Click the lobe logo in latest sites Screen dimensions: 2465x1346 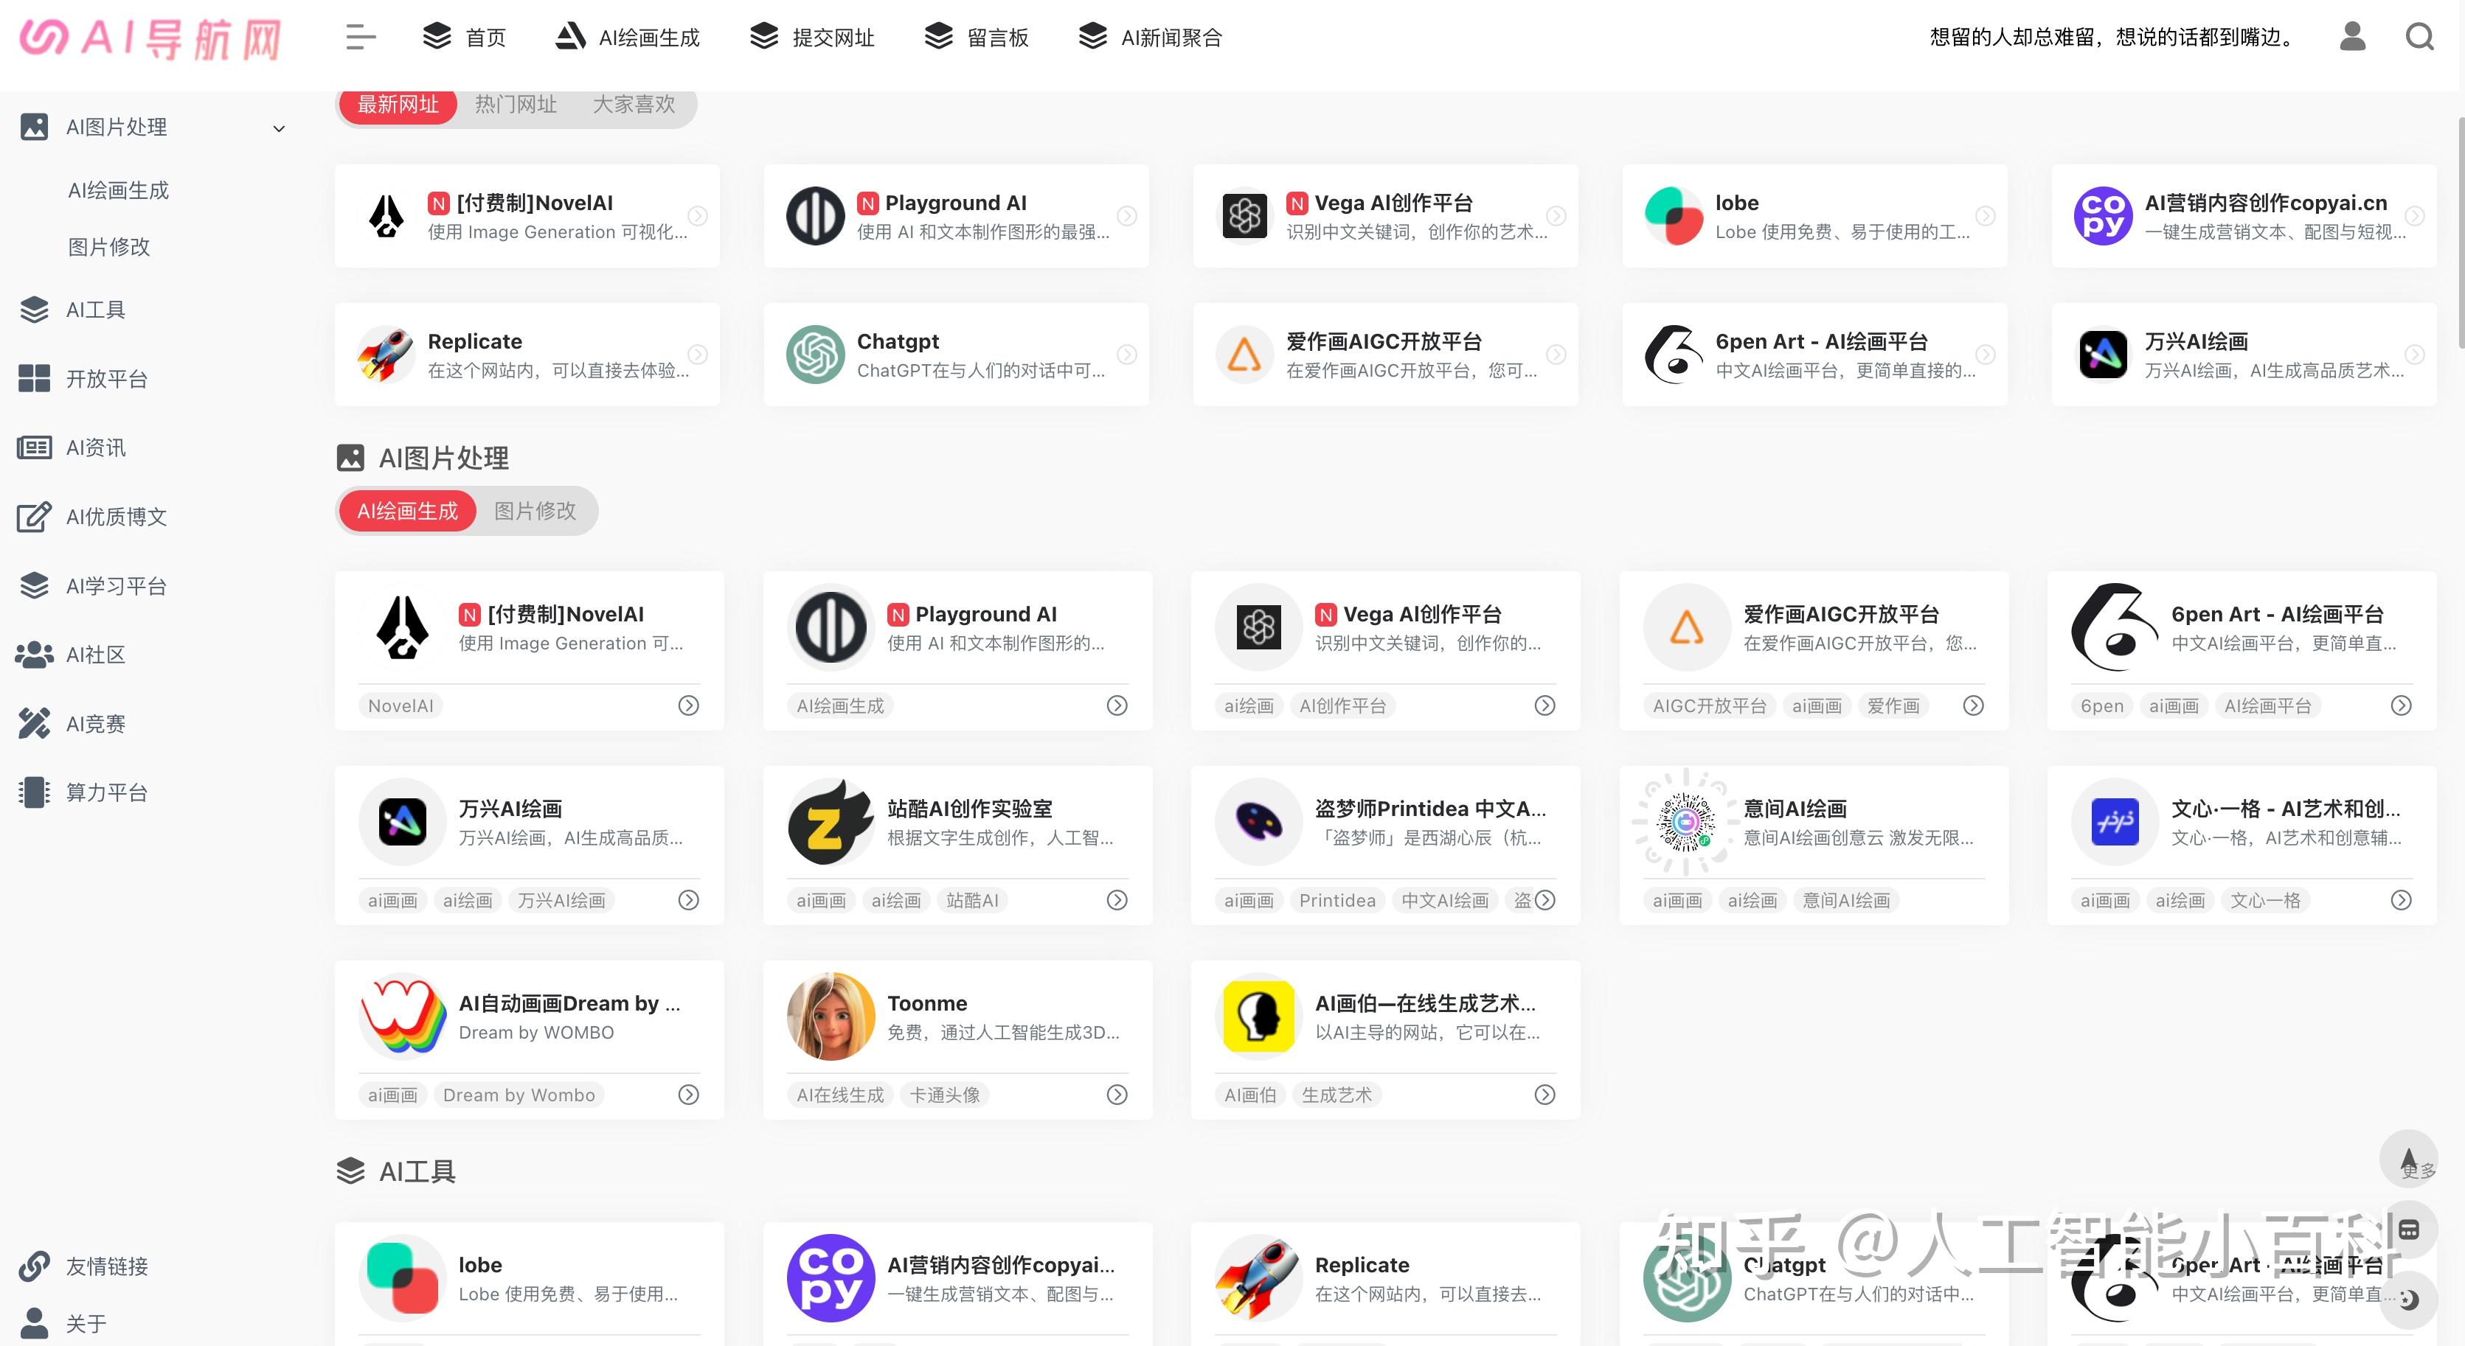(1674, 216)
